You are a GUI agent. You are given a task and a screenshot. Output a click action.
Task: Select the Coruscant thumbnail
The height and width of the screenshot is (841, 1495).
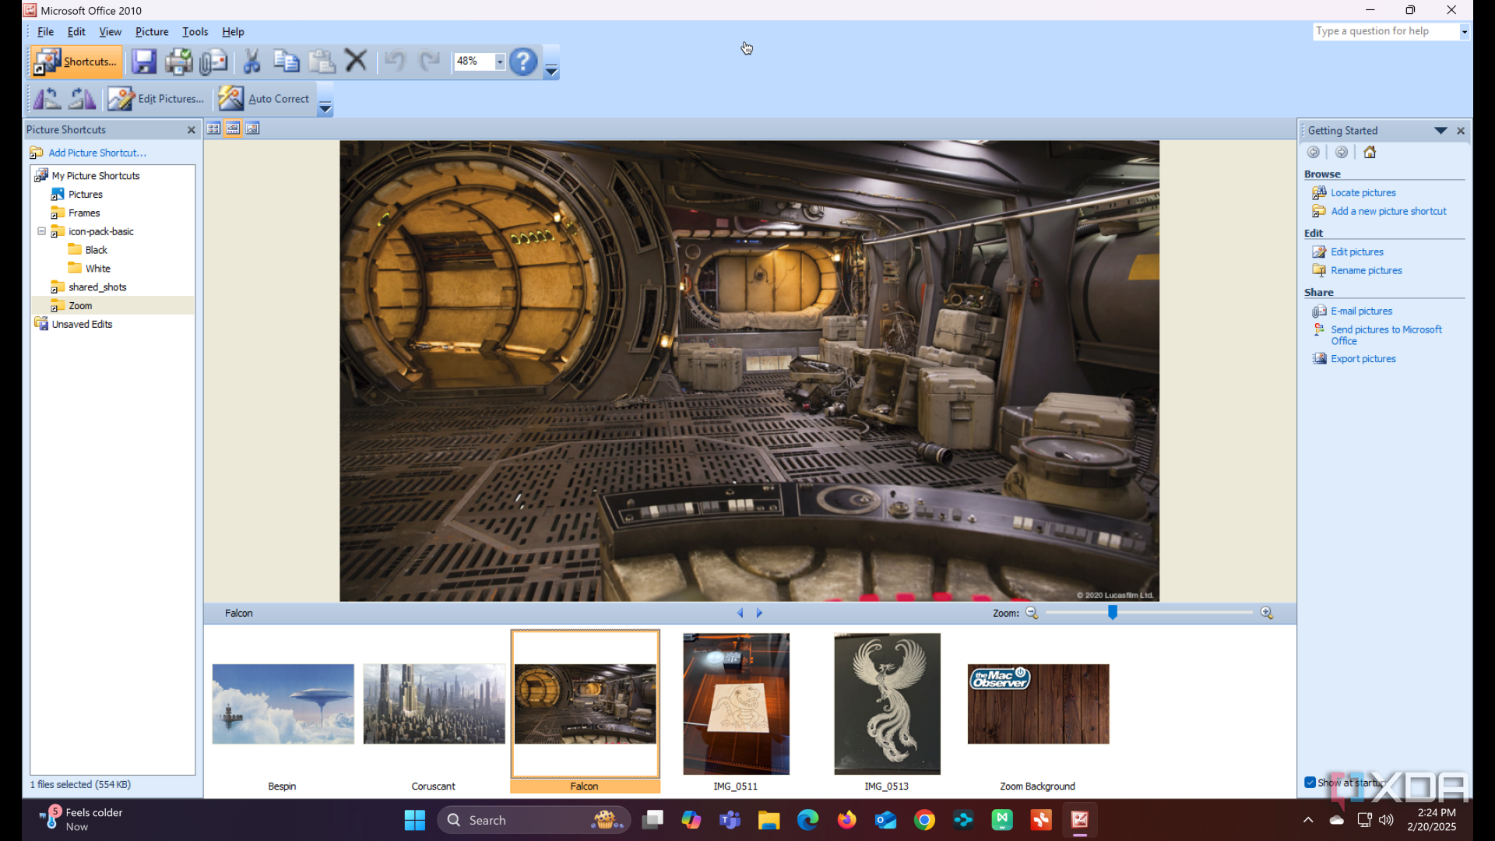click(433, 703)
